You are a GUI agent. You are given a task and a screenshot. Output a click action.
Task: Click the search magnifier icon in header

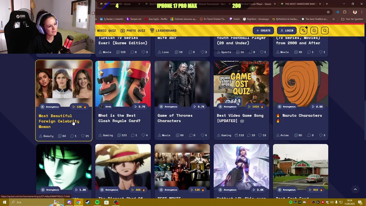(x=325, y=31)
